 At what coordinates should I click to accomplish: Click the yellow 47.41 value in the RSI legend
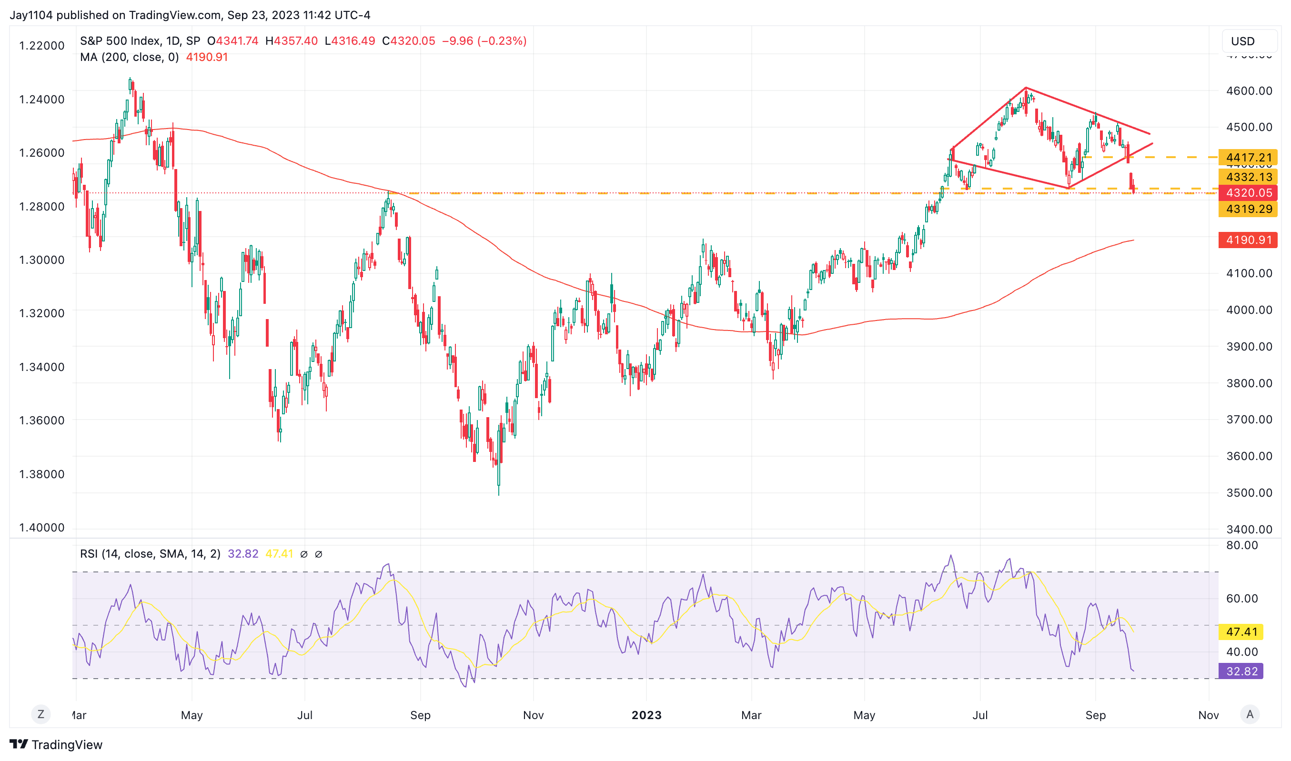(279, 554)
